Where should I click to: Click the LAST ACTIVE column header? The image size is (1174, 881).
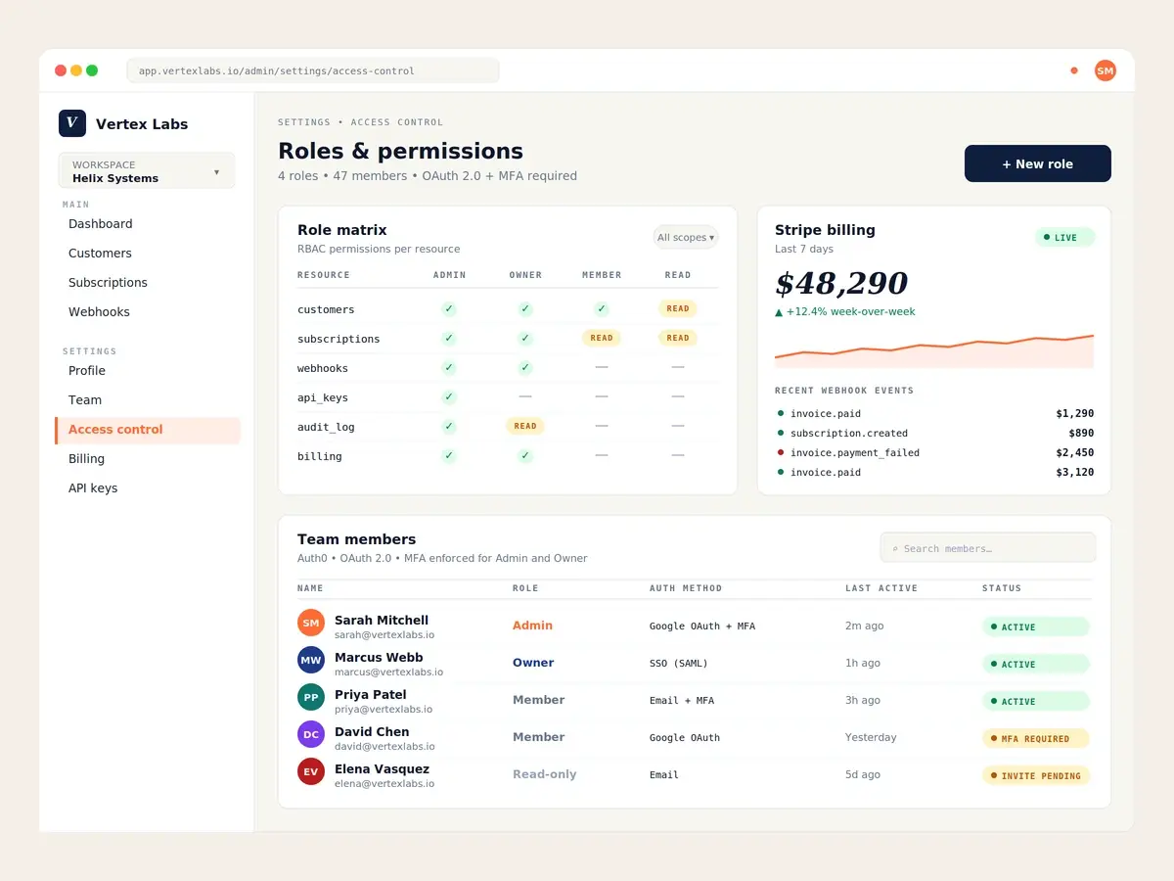tap(881, 588)
